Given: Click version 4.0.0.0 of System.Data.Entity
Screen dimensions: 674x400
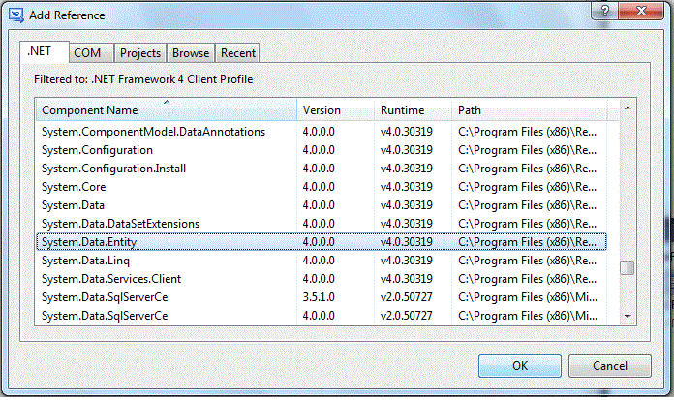Looking at the screenshot, I should 319,242.
